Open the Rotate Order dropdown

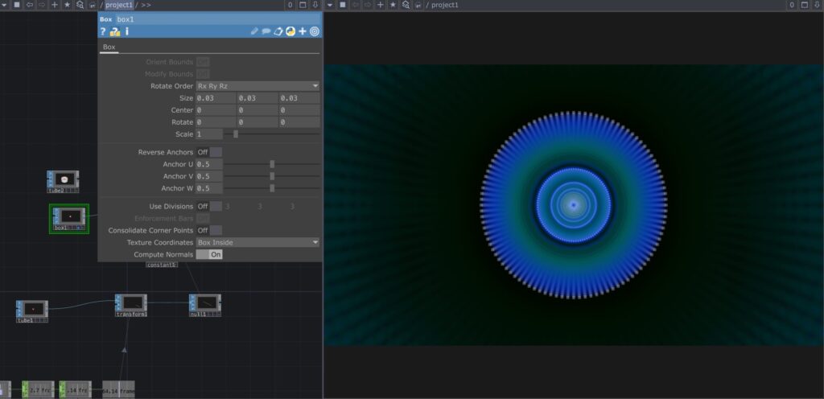tap(257, 85)
